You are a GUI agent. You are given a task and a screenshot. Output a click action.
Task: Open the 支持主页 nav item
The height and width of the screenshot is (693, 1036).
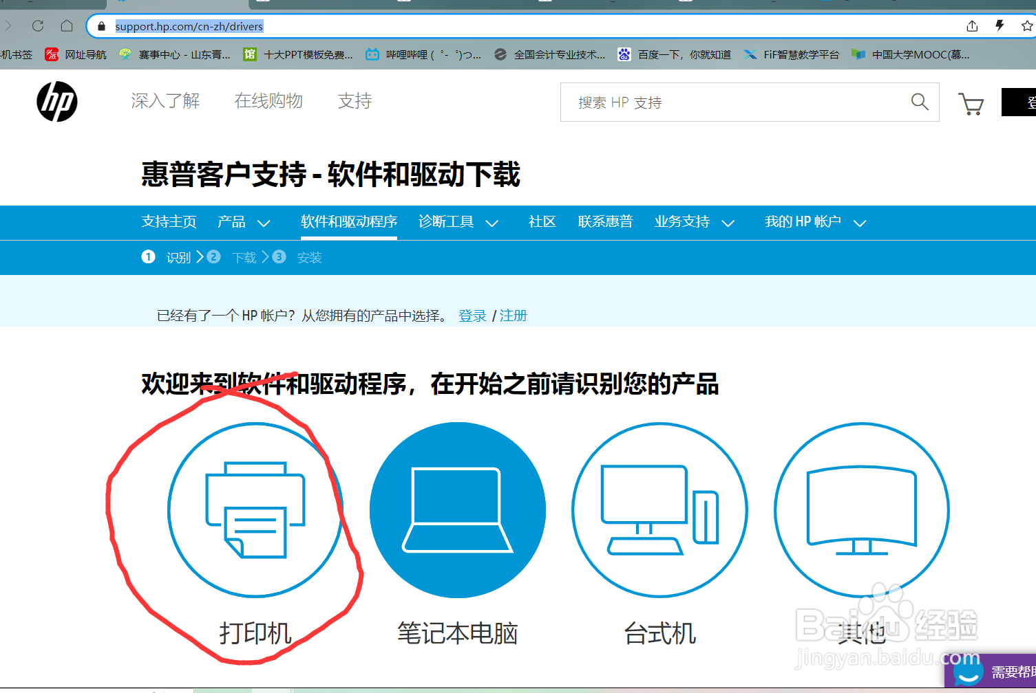[169, 222]
